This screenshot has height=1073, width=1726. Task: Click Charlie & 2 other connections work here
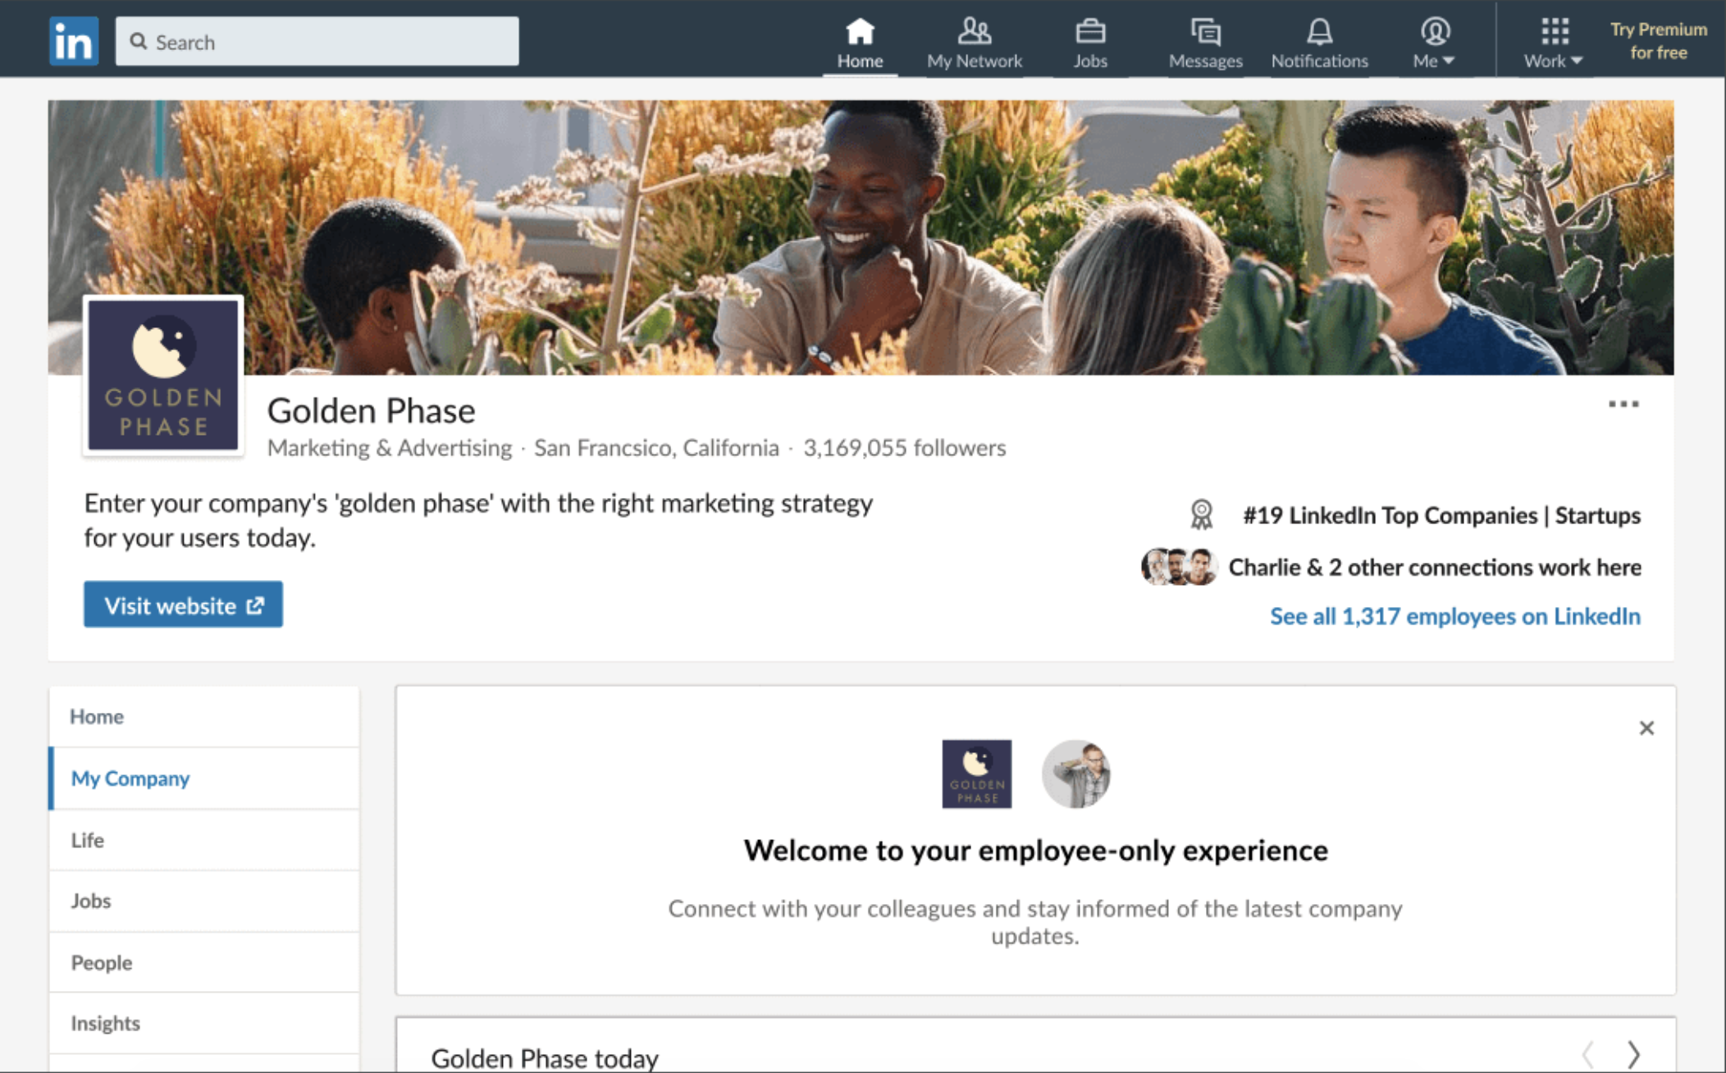point(1435,567)
